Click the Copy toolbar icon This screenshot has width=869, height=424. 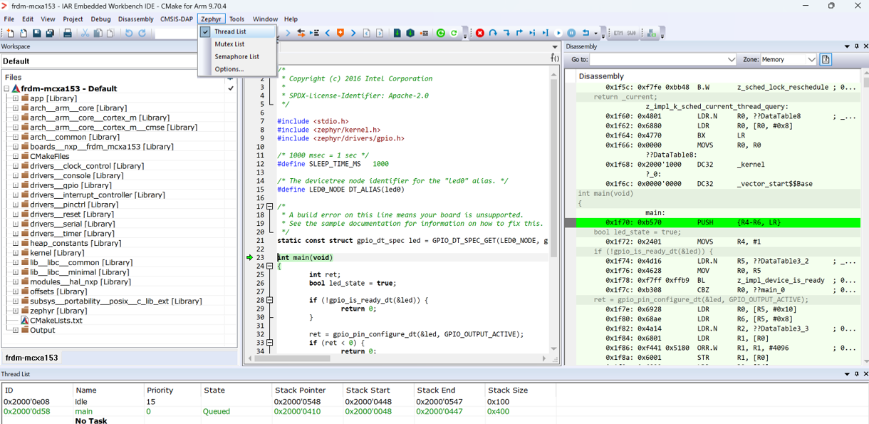98,33
